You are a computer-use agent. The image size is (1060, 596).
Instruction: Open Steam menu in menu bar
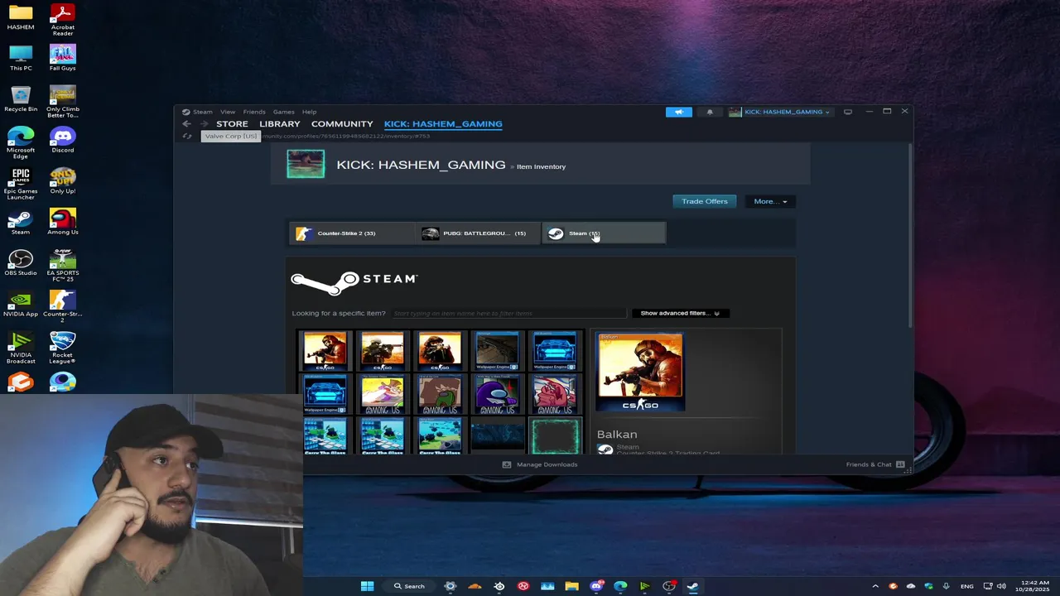203,112
